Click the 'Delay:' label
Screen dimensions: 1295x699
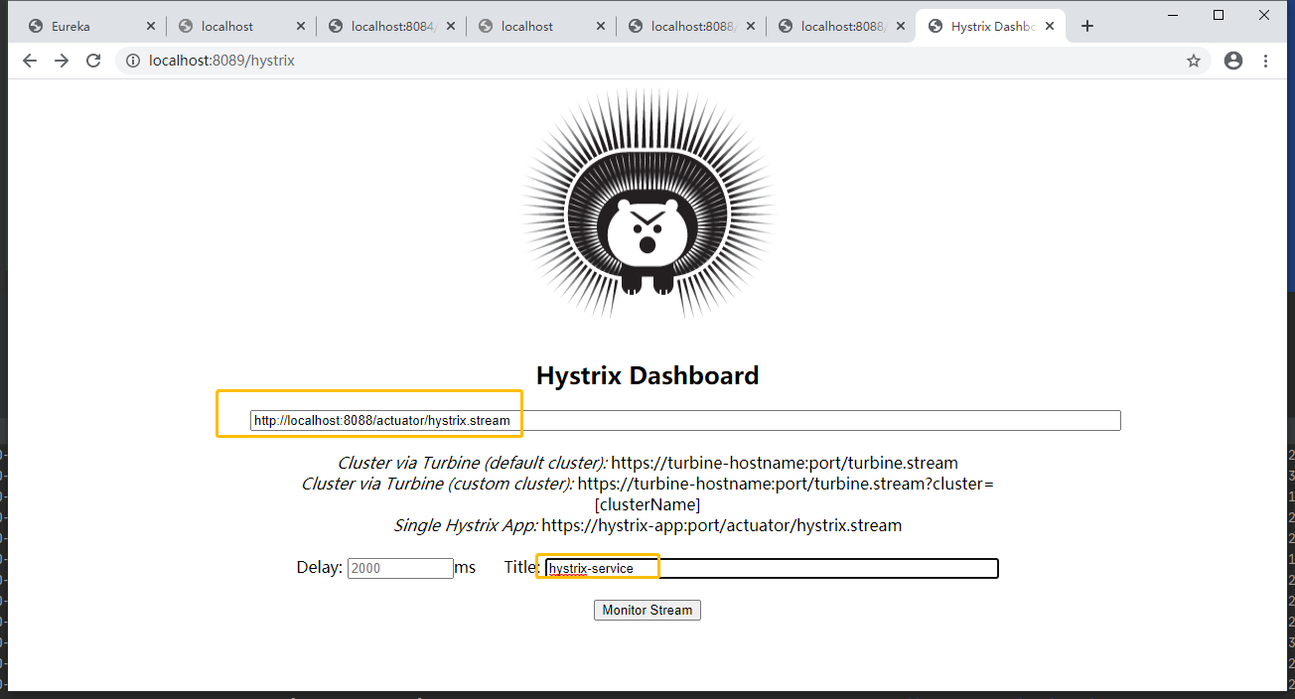(x=320, y=567)
